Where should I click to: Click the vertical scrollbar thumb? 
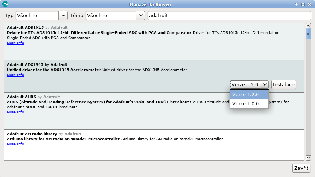308,34
